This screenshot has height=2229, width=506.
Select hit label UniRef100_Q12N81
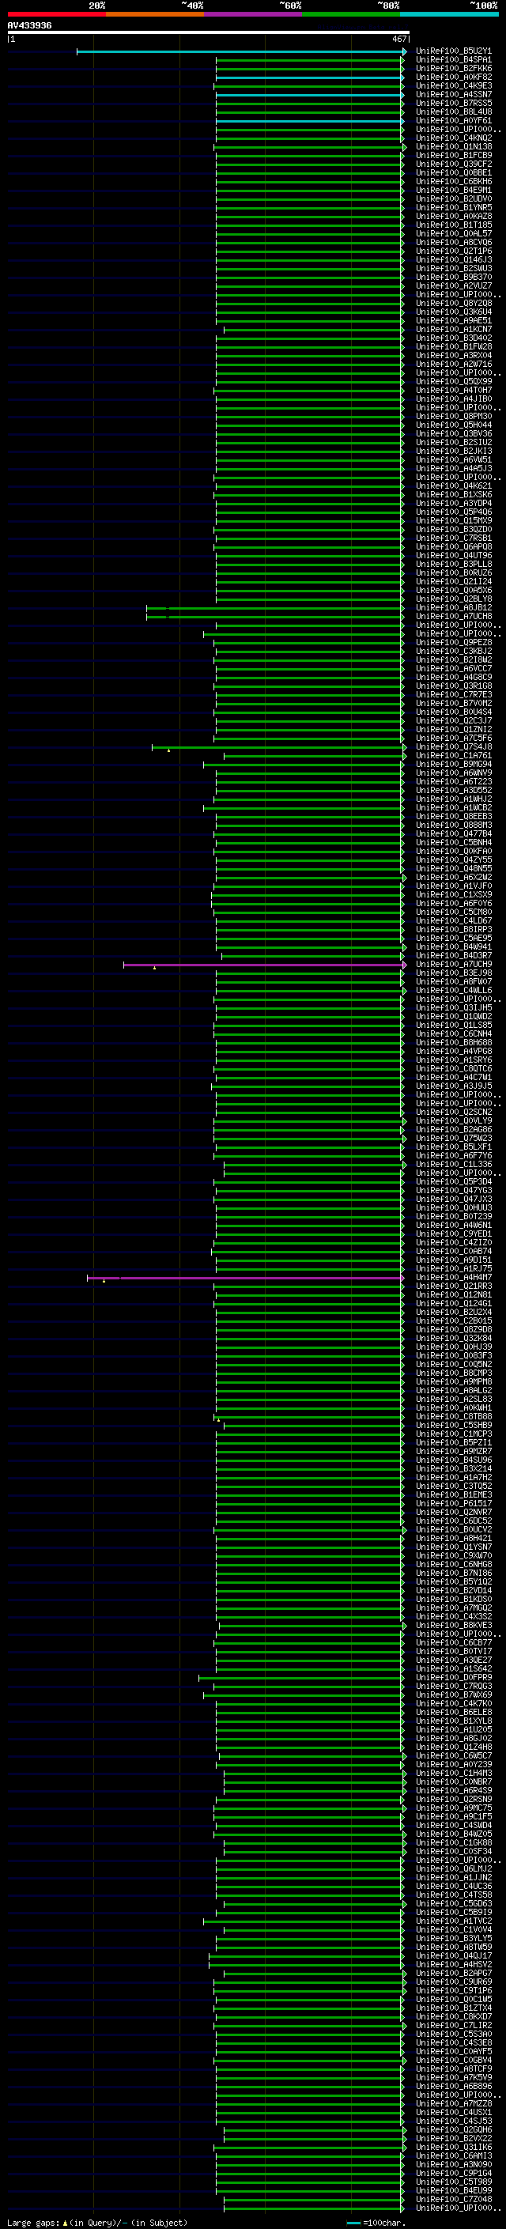click(x=454, y=1295)
